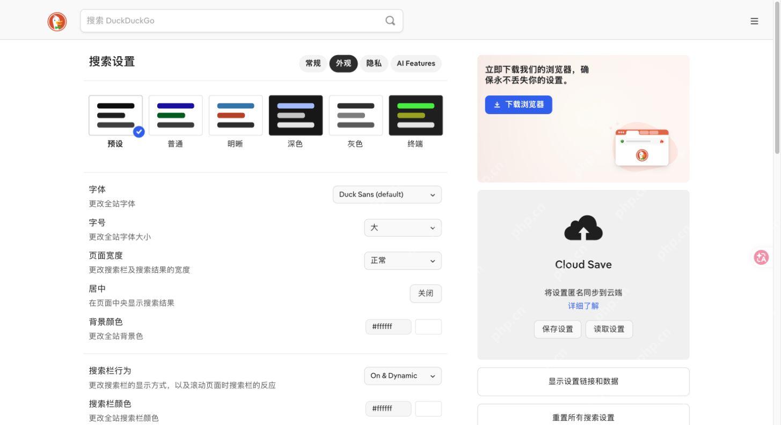Click 显示设置链接和数据 button
Image resolution: width=781 pixels, height=425 pixels.
click(x=583, y=382)
